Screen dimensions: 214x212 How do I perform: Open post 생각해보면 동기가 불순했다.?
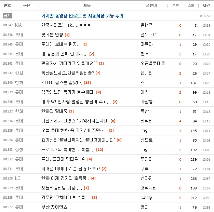(68, 92)
